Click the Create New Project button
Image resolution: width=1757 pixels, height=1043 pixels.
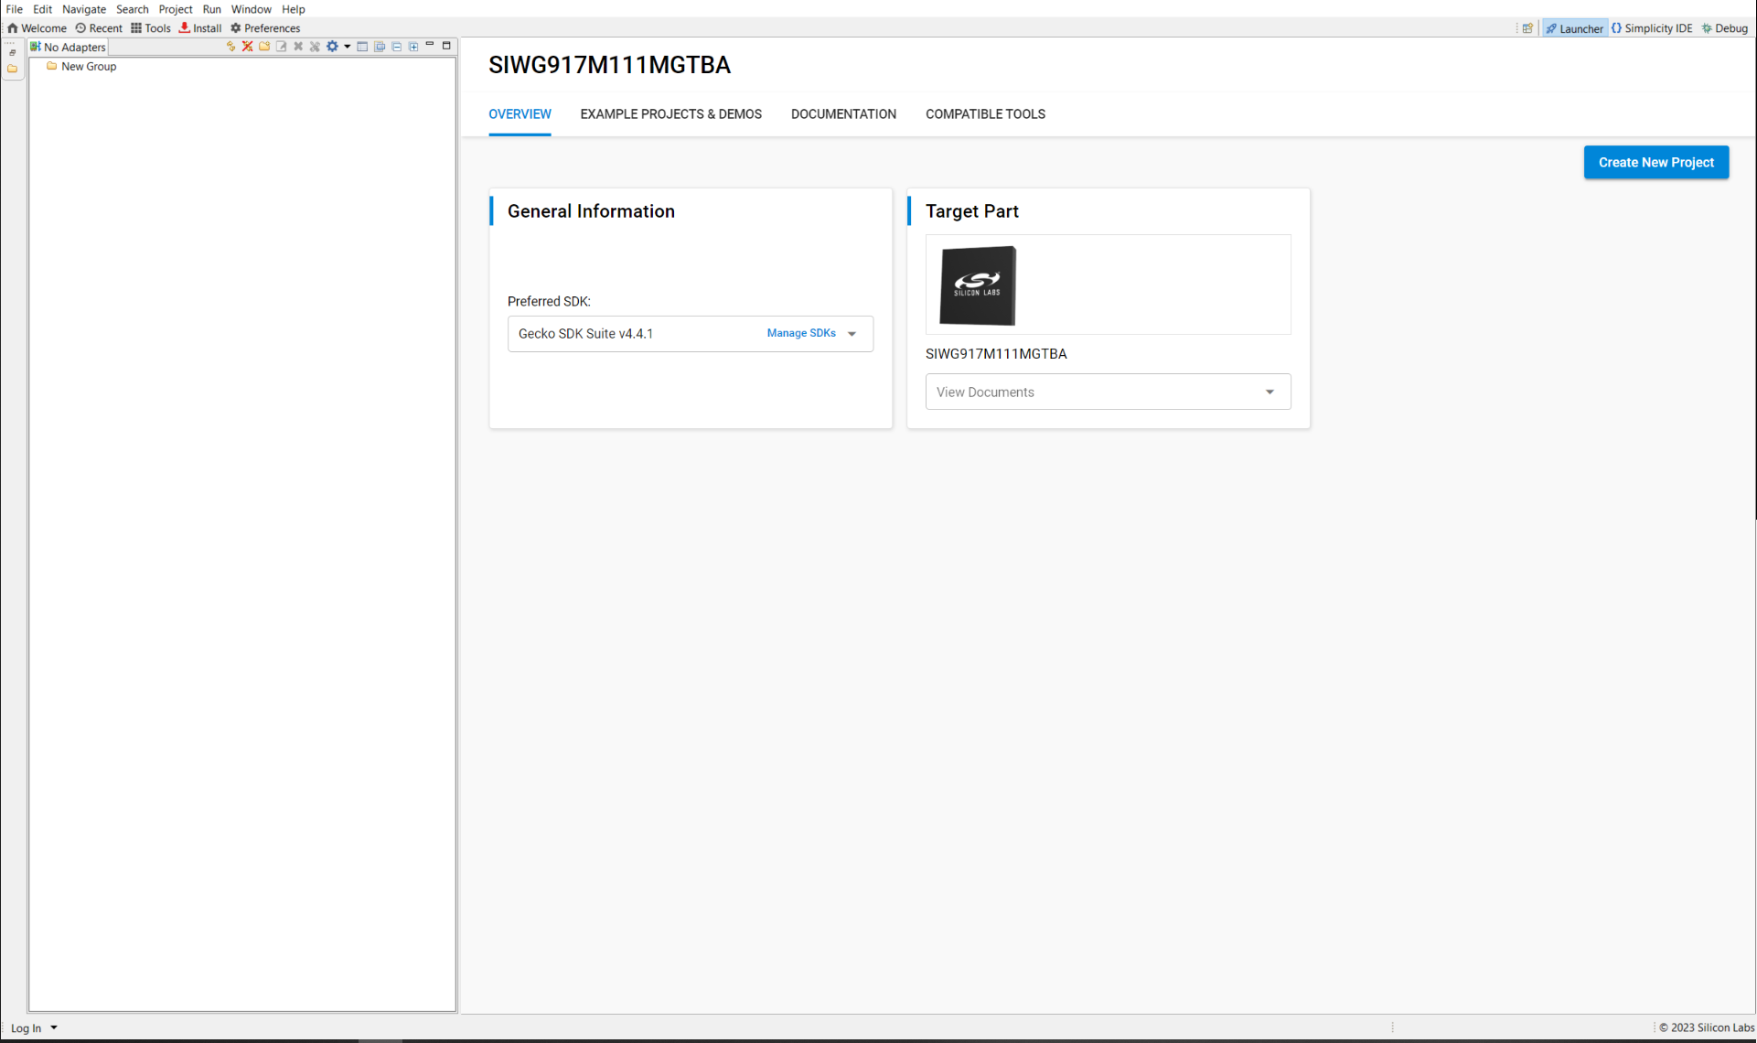1655,162
